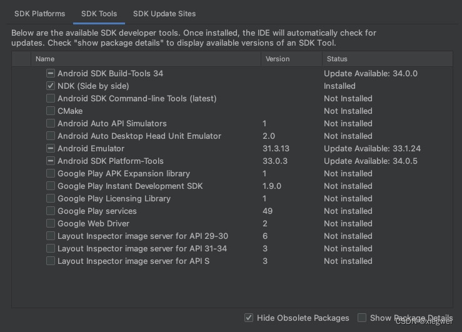
Task: Select the 'Update Available: 34.0.0' status
Action: [371, 73]
